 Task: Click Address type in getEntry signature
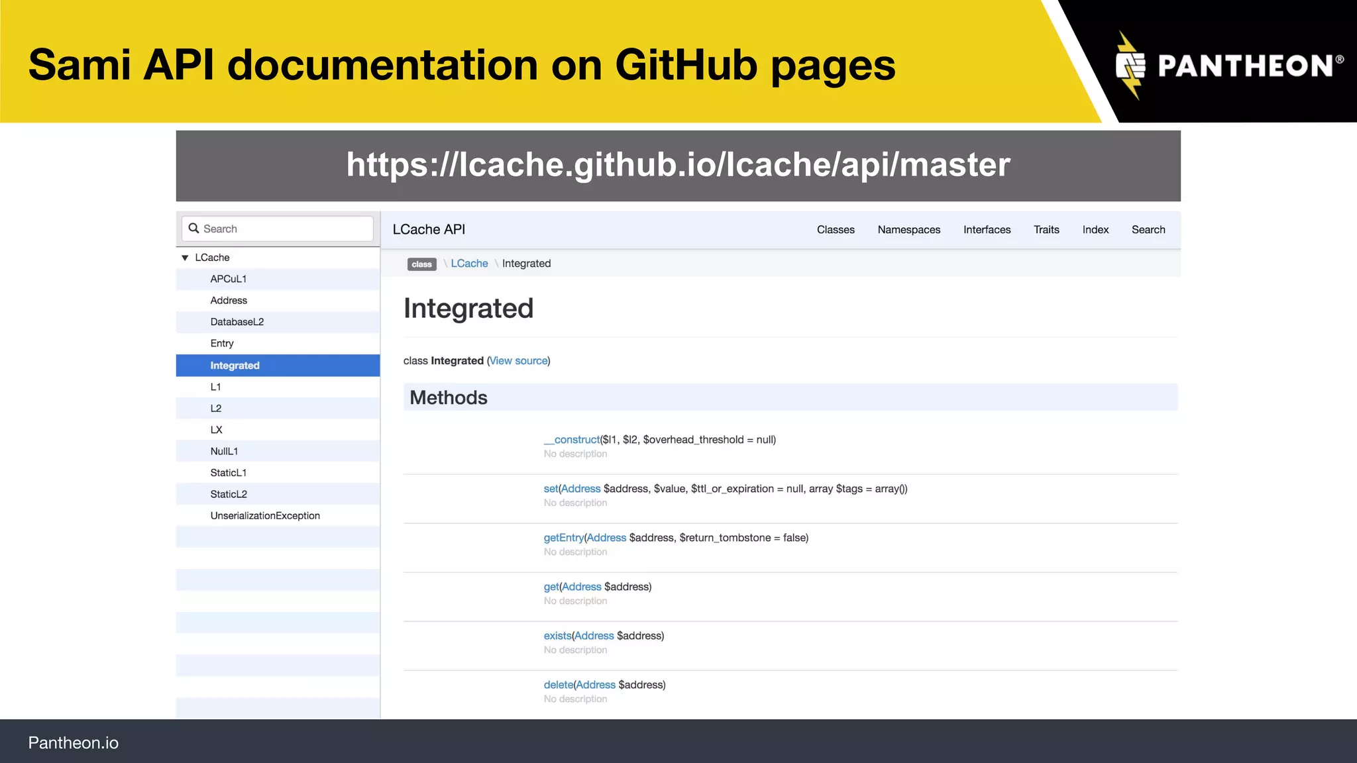[606, 538]
